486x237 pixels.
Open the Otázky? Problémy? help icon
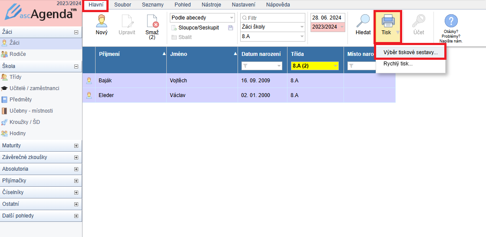(x=451, y=21)
